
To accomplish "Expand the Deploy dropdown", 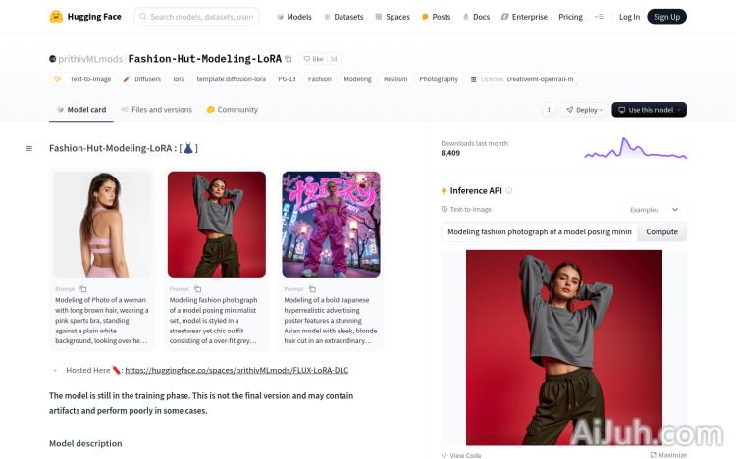I will coord(583,110).
